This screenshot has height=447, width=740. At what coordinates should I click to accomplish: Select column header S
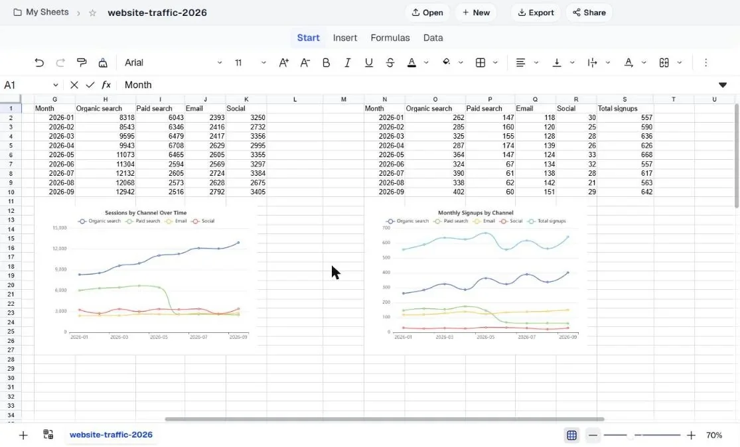(x=625, y=99)
